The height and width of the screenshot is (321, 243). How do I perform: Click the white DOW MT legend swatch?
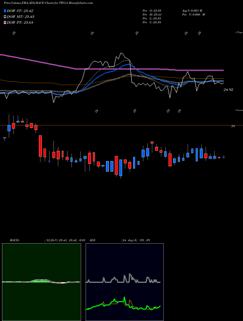click(5, 17)
